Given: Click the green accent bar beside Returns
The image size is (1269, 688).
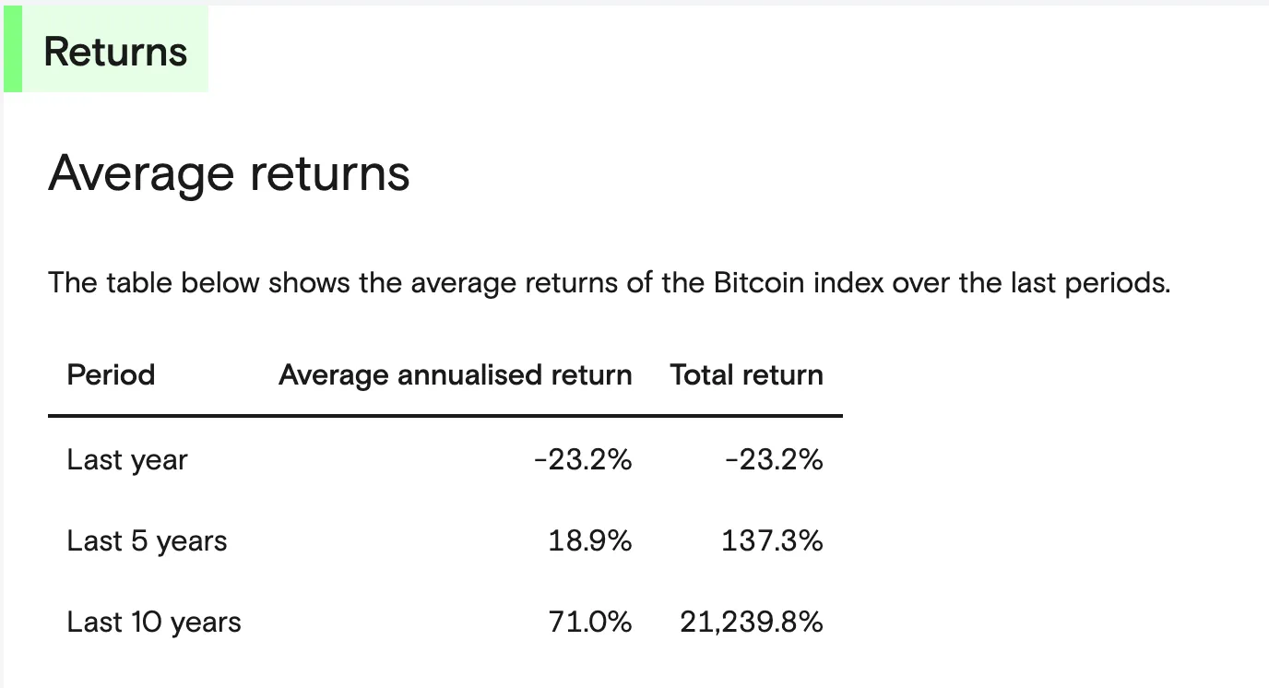Looking at the screenshot, I should pyautogui.click(x=13, y=49).
